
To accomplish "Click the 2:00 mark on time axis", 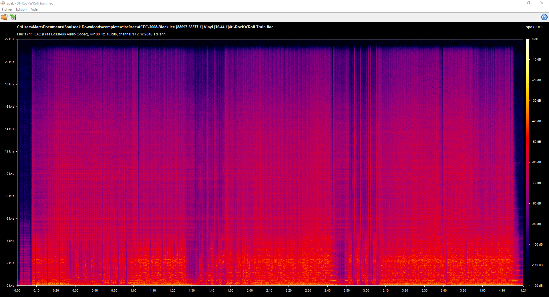I will click(x=250, y=290).
